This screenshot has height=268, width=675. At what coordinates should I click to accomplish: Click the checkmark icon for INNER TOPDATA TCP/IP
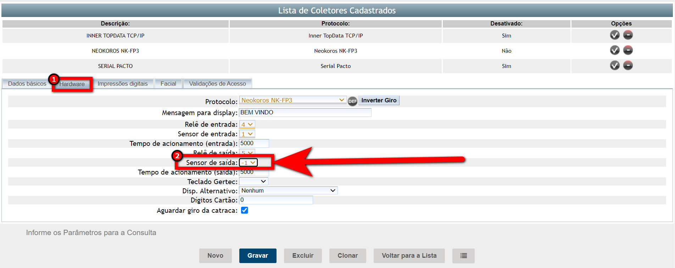pos(615,35)
